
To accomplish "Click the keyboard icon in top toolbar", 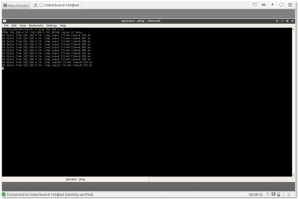I will point(264,5).
